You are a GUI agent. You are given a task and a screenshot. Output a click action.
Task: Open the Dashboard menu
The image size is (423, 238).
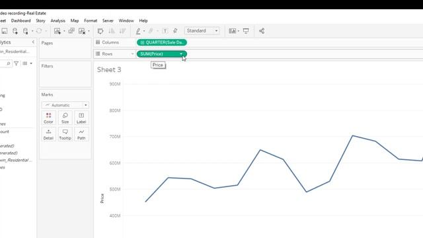click(x=20, y=20)
